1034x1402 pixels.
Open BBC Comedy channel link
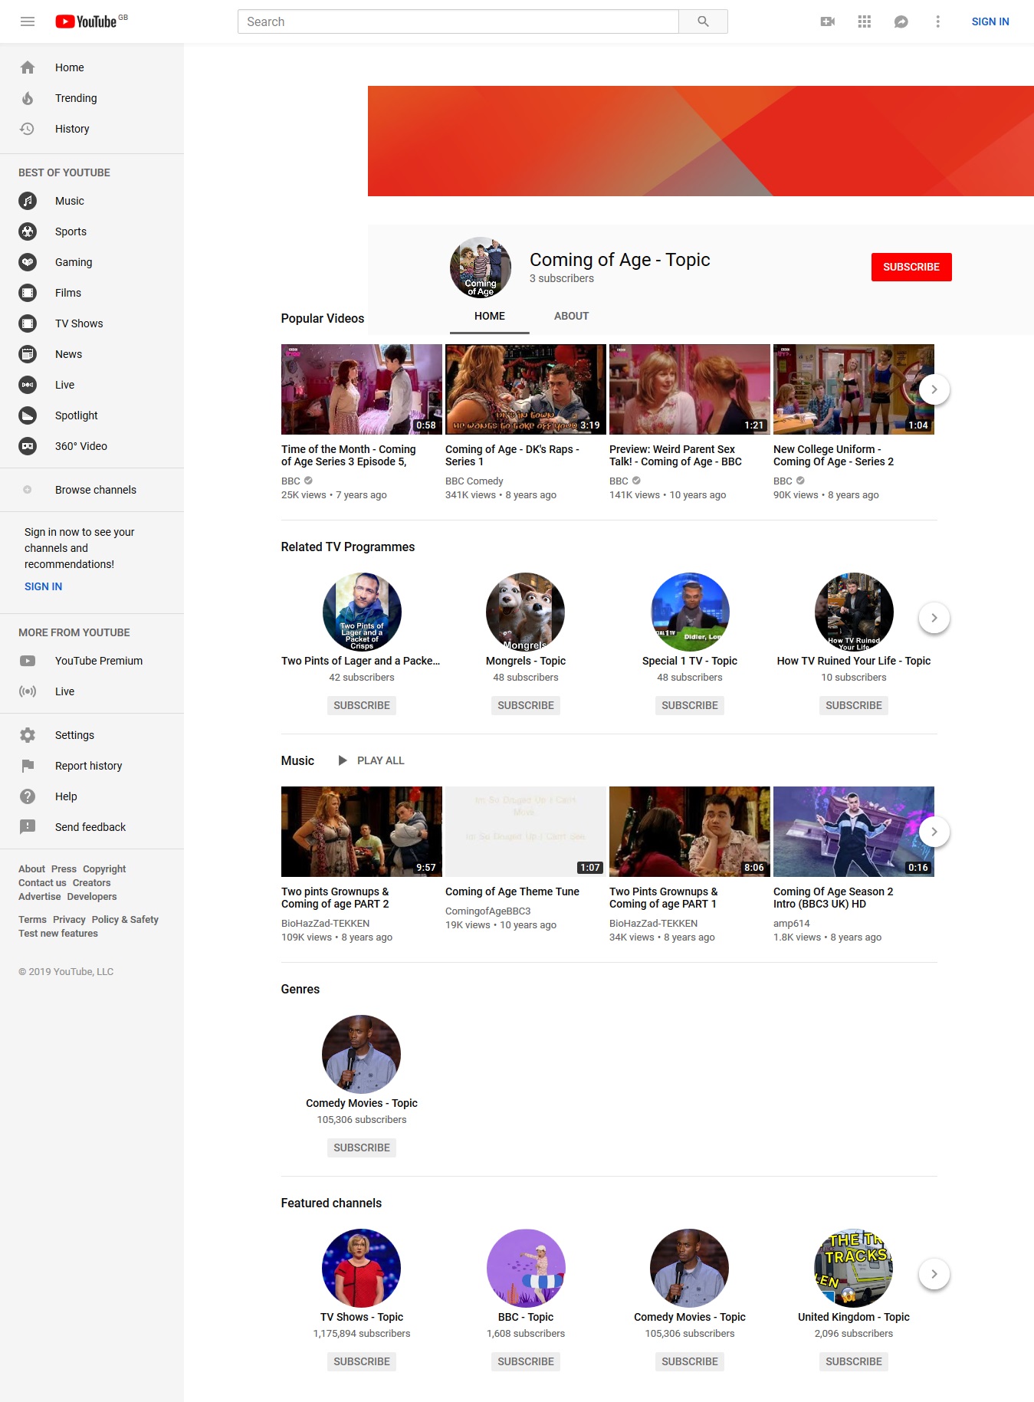[474, 481]
